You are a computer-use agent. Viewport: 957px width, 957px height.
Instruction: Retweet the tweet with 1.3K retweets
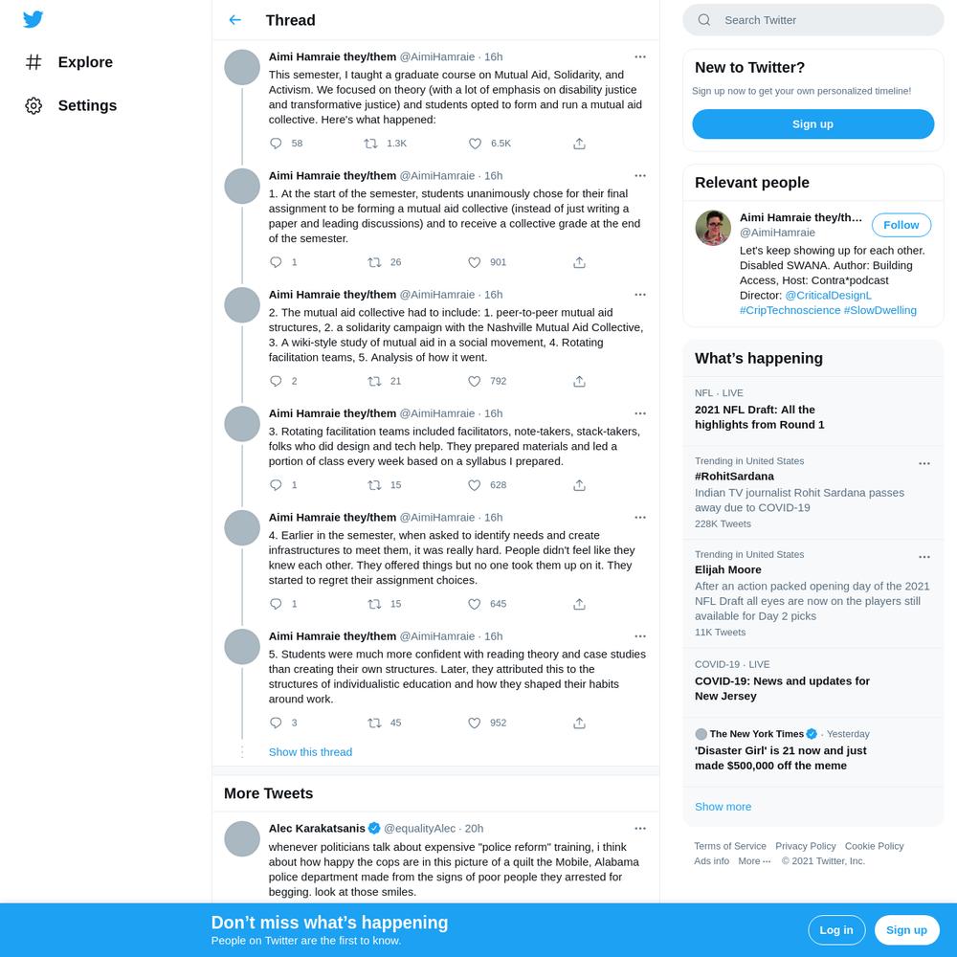pyautogui.click(x=370, y=144)
